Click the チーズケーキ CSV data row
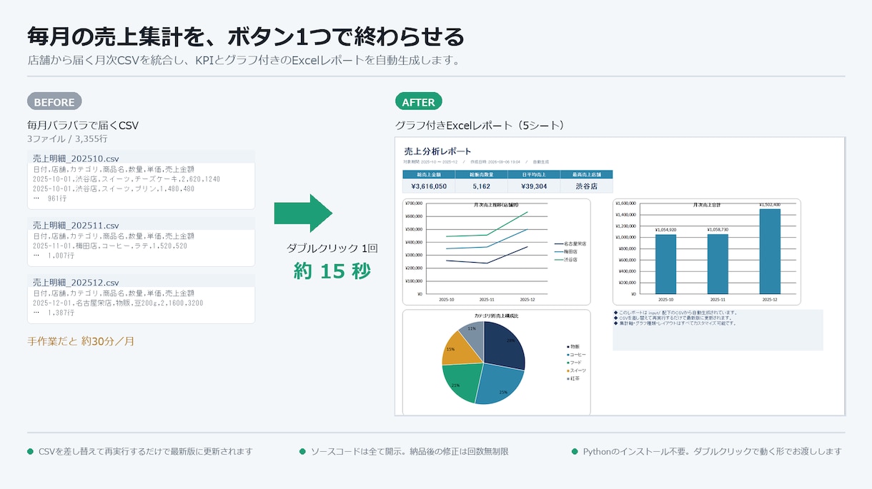This screenshot has height=489, width=872. point(127,179)
